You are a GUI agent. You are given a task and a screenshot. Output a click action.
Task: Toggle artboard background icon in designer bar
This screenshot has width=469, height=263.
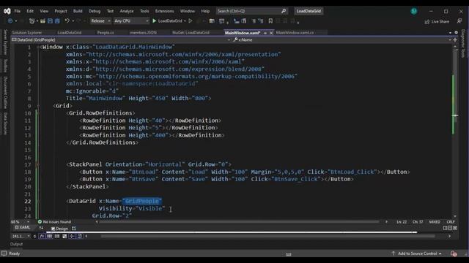64,236
